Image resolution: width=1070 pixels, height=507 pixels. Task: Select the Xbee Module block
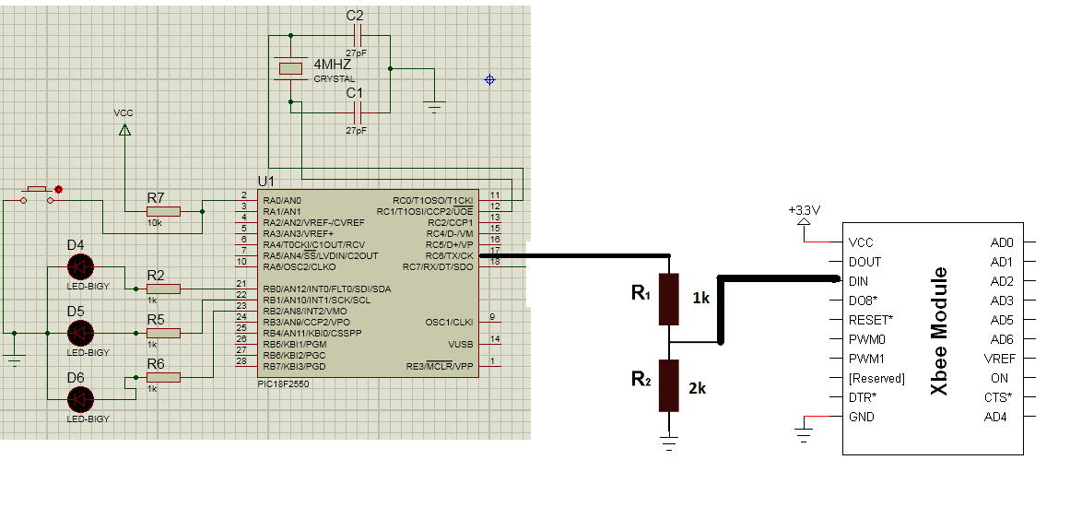click(x=933, y=338)
